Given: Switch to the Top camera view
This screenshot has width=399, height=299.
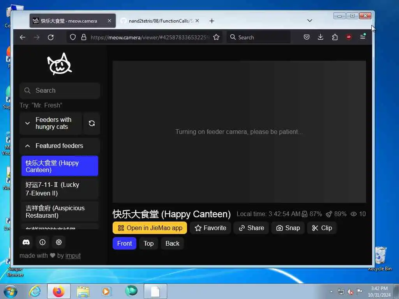Looking at the screenshot, I should coord(148,244).
